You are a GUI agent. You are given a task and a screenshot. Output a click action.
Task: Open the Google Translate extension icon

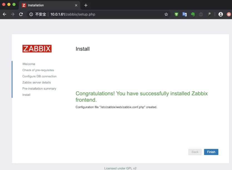(184, 14)
